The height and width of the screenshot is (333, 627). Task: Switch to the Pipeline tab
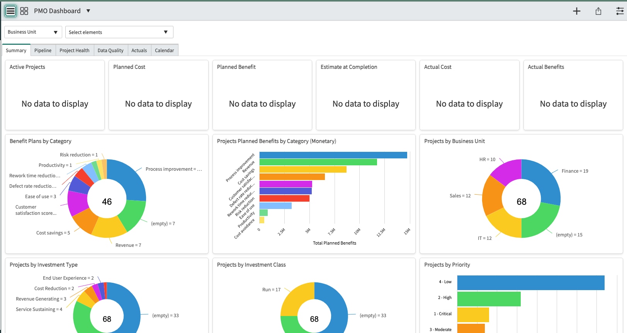point(43,50)
